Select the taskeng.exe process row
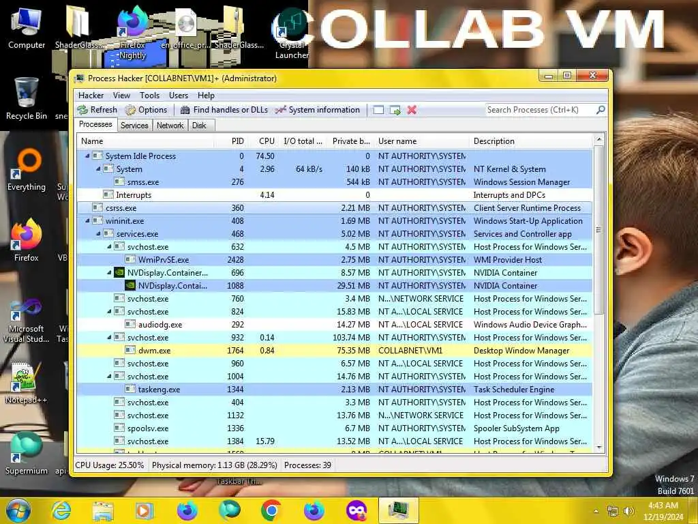The height and width of the screenshot is (524, 698). click(334, 389)
